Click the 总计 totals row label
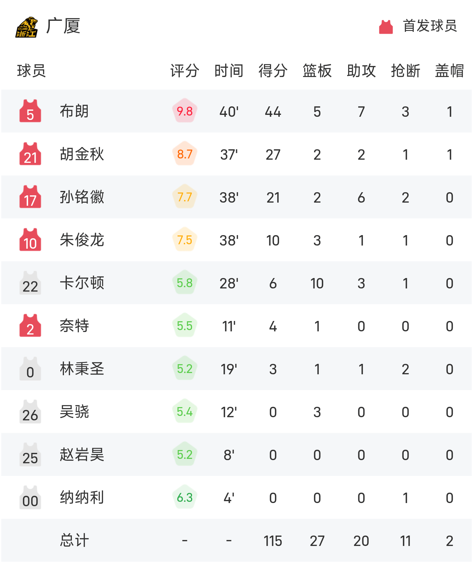Image resolution: width=473 pixels, height=563 pixels. 74,540
